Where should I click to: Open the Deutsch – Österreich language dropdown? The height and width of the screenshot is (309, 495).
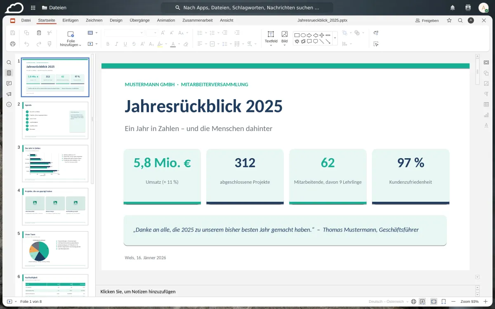(x=389, y=302)
